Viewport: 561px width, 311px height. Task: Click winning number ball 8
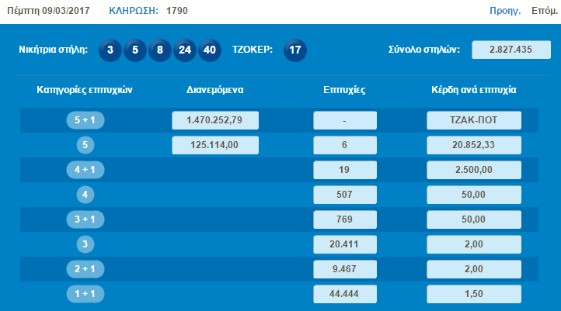click(x=161, y=50)
